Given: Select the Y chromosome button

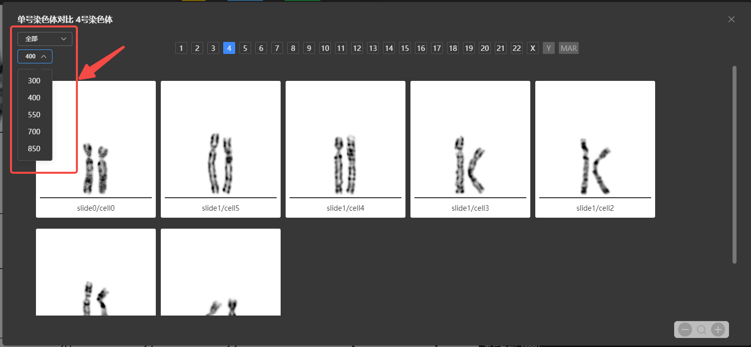Looking at the screenshot, I should [x=549, y=48].
